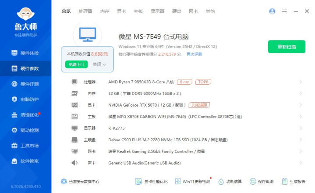The height and width of the screenshot is (193, 315).
Task: Click version number 6.1026.4580.410
Action: pyautogui.click(x=26, y=186)
